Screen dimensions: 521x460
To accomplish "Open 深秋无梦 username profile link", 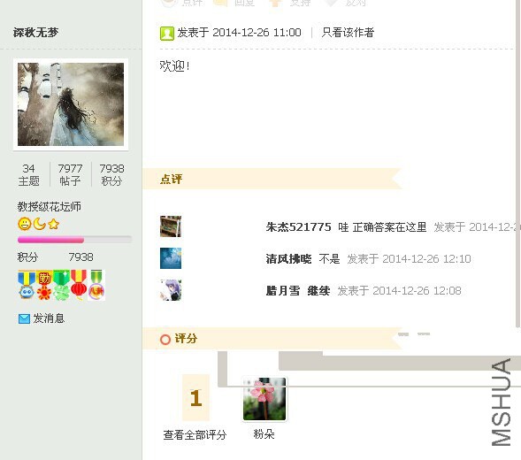I will (36, 33).
